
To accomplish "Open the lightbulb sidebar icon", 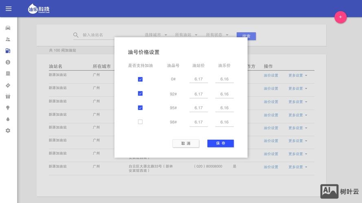I will (x=8, y=108).
